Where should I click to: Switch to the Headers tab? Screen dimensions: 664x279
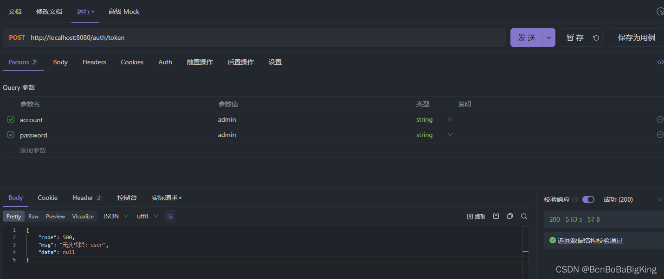coord(94,62)
